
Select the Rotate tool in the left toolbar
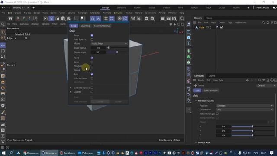tap(3, 51)
